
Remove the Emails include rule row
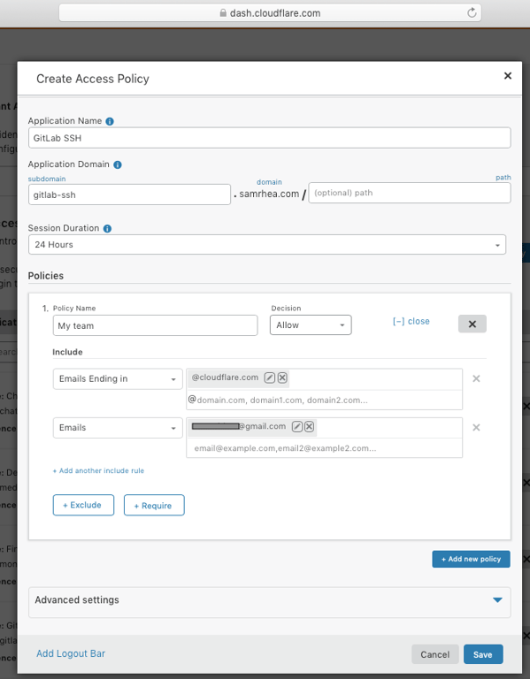(x=476, y=428)
